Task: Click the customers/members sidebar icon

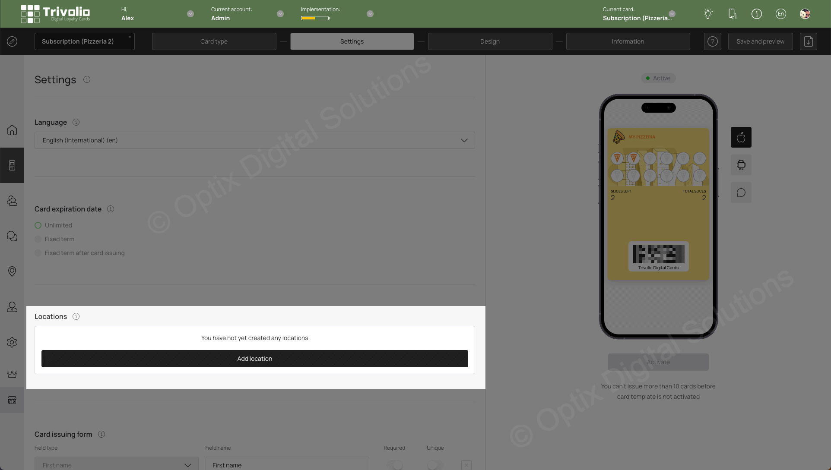Action: click(x=12, y=201)
